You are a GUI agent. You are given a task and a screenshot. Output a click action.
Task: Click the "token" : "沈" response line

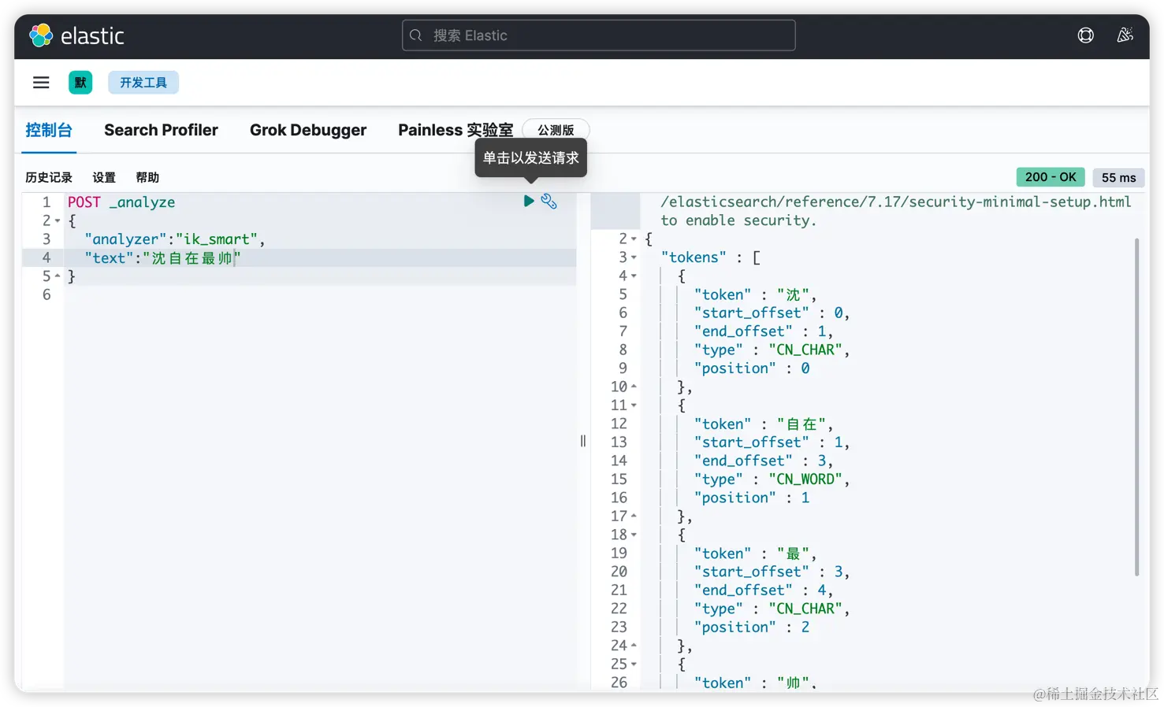tap(755, 294)
